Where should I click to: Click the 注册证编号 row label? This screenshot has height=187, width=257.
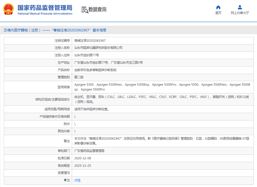click(62, 41)
